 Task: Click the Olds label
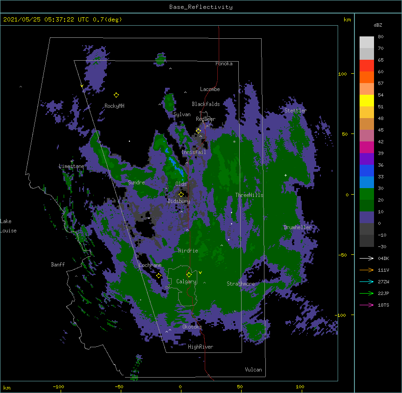coord(181,184)
